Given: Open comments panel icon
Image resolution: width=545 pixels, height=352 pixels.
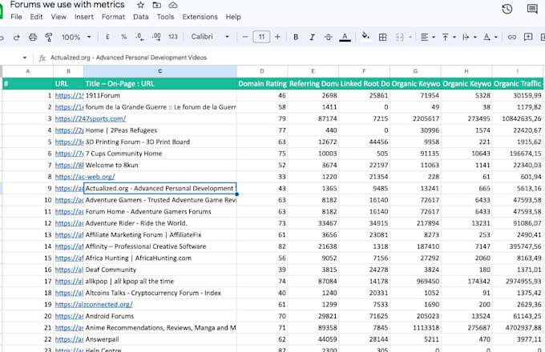Looking at the screenshot, I should click(532, 9).
